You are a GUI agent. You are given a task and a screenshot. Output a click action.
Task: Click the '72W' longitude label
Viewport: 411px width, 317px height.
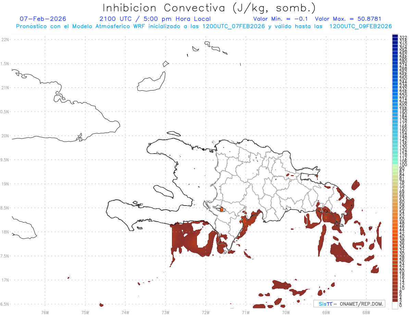click(206, 312)
